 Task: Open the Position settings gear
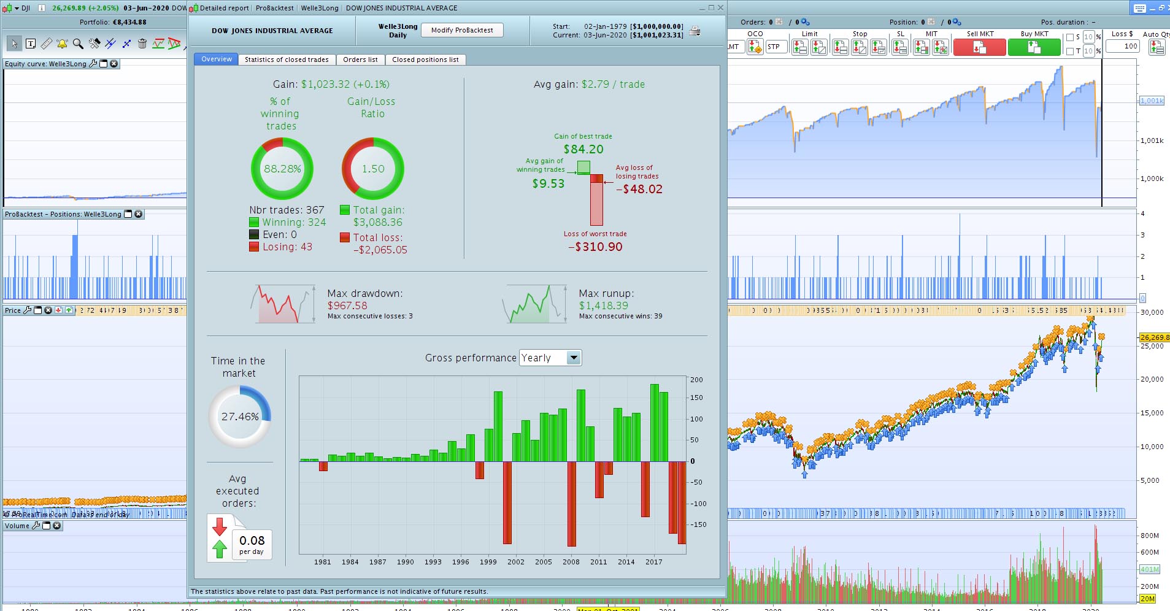point(957,22)
